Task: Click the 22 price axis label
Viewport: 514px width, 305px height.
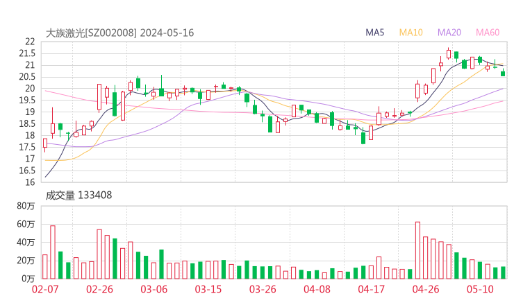Action: (x=30, y=42)
